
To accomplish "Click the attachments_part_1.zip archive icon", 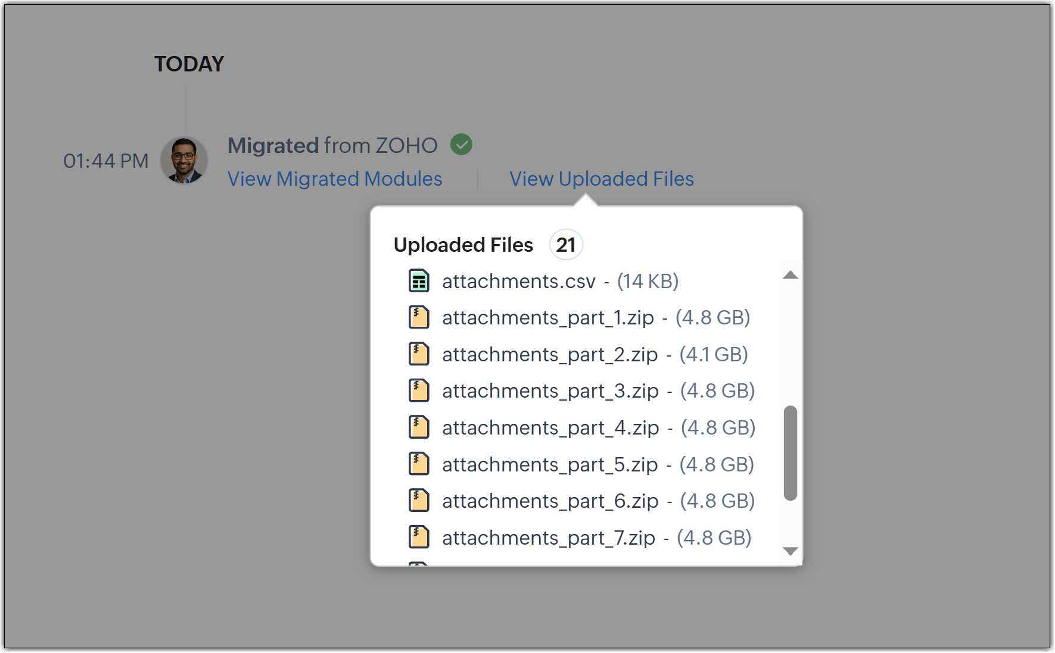I will click(419, 317).
